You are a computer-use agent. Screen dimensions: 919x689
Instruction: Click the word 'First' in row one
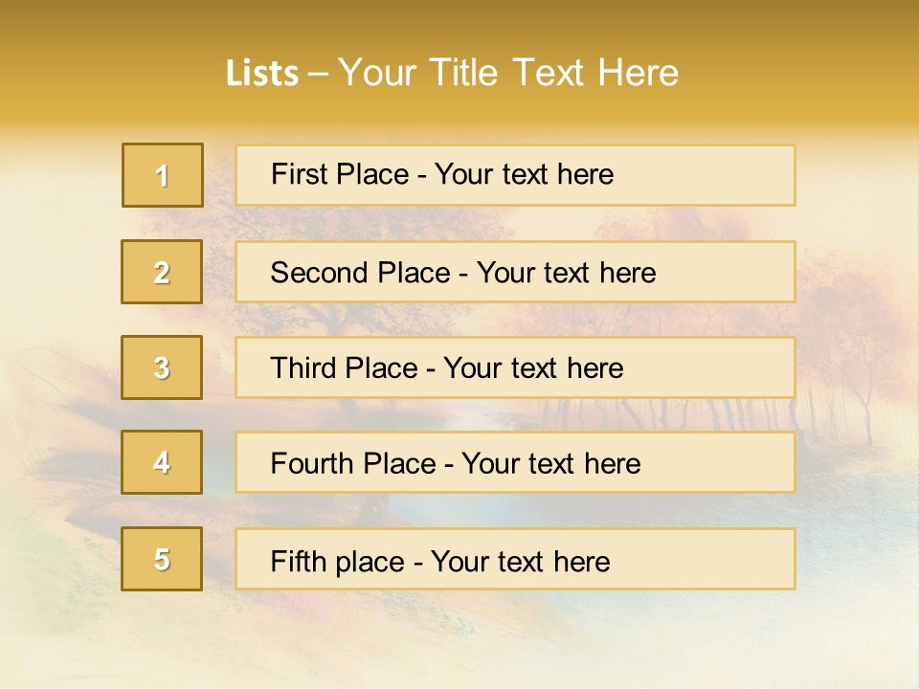coord(299,174)
